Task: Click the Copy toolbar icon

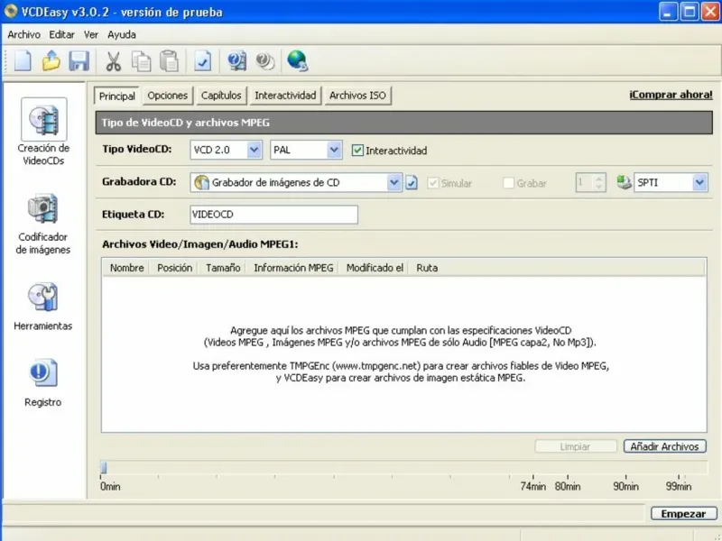Action: (x=141, y=60)
